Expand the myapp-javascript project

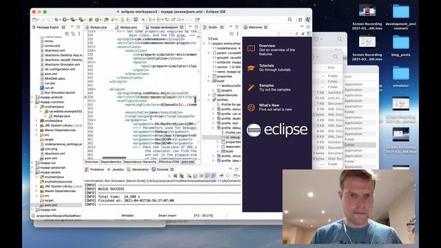click(32, 167)
